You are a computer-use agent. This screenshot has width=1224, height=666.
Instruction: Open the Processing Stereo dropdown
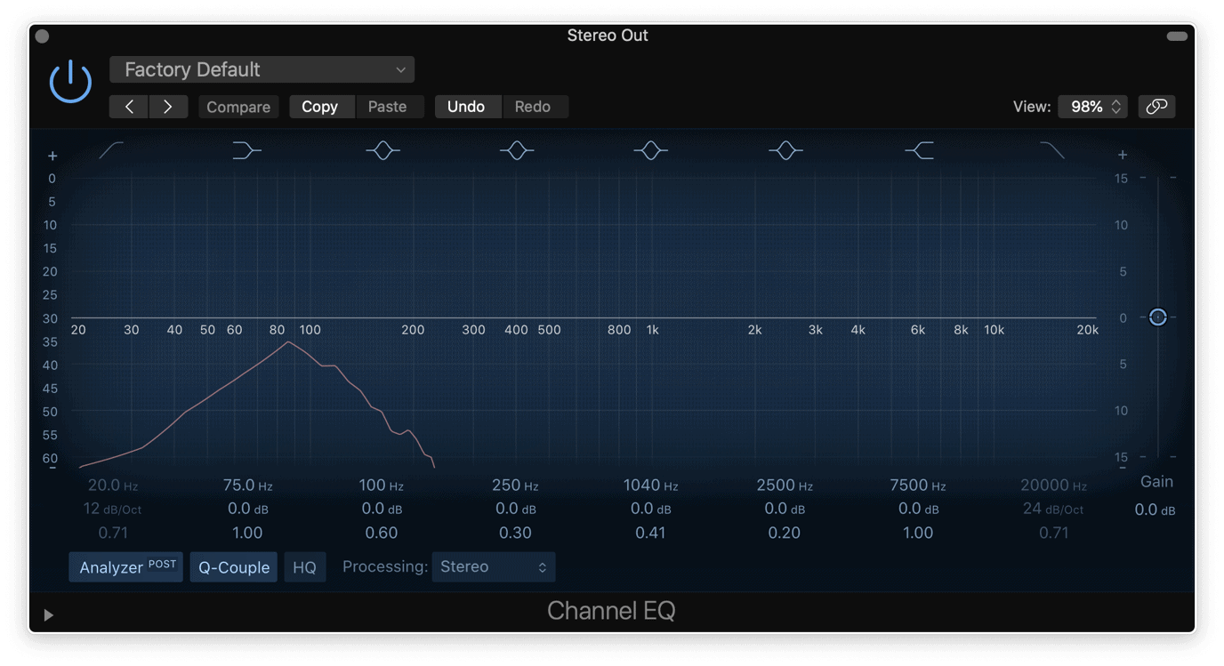493,566
